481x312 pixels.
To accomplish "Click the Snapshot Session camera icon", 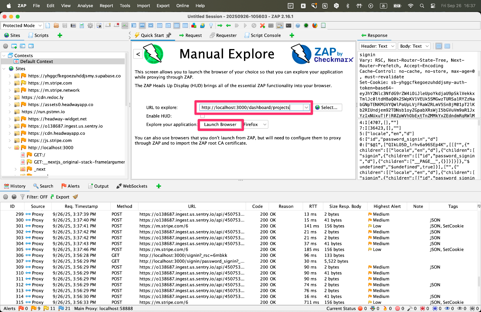I will [x=73, y=25].
